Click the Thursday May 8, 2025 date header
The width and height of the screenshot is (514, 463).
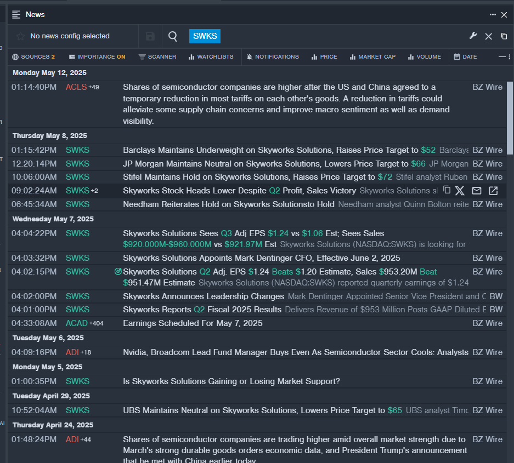50,135
